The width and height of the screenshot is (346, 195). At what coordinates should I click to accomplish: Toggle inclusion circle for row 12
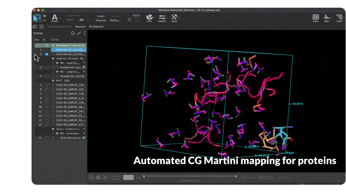click(x=47, y=116)
